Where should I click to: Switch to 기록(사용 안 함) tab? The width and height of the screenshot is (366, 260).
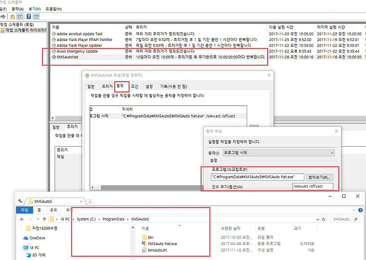173,87
